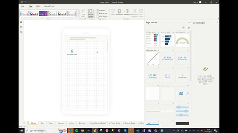Viewport: 238px width, 133px height.
Task: Toggle the Mobile layout button
Action: 91,13
